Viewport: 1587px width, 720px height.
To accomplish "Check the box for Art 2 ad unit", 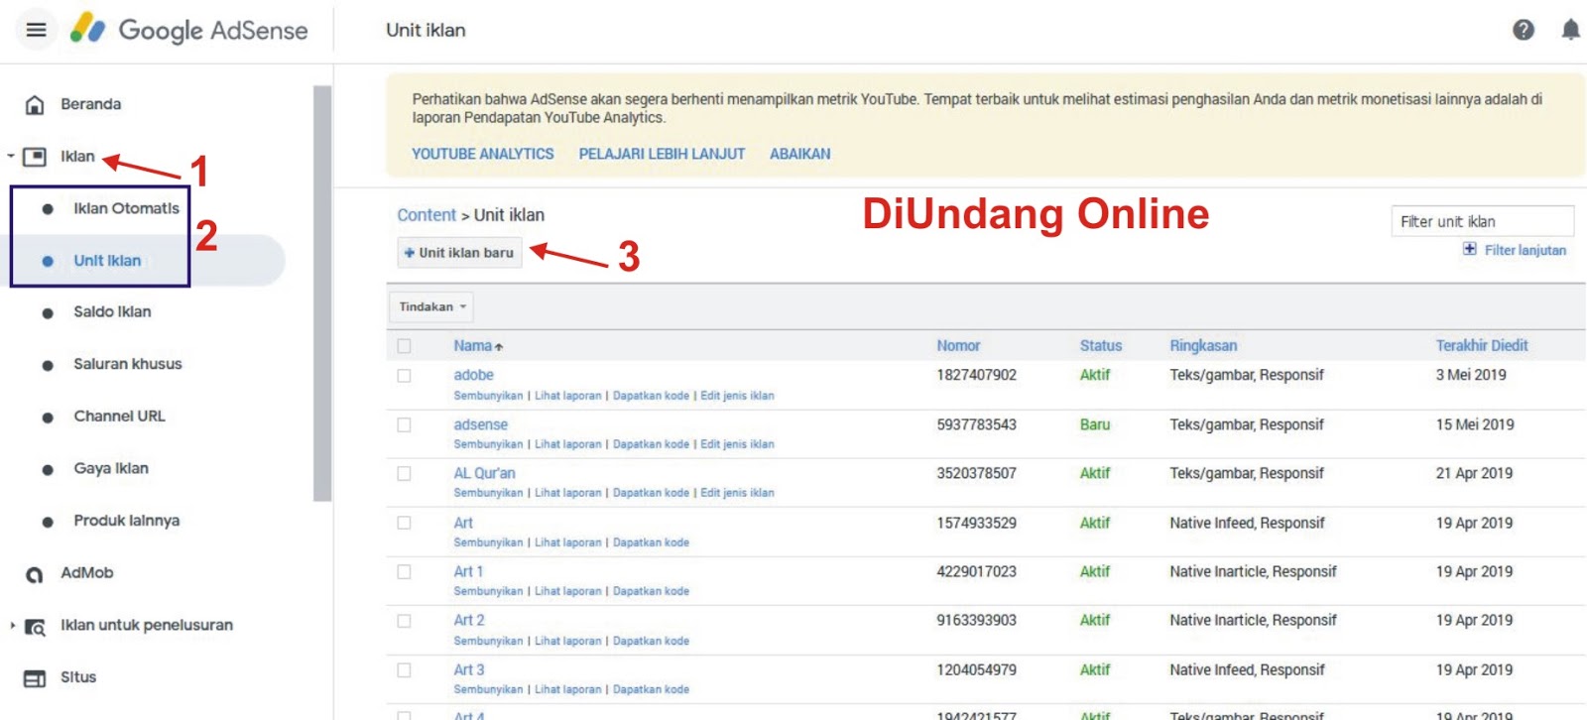I will [404, 621].
